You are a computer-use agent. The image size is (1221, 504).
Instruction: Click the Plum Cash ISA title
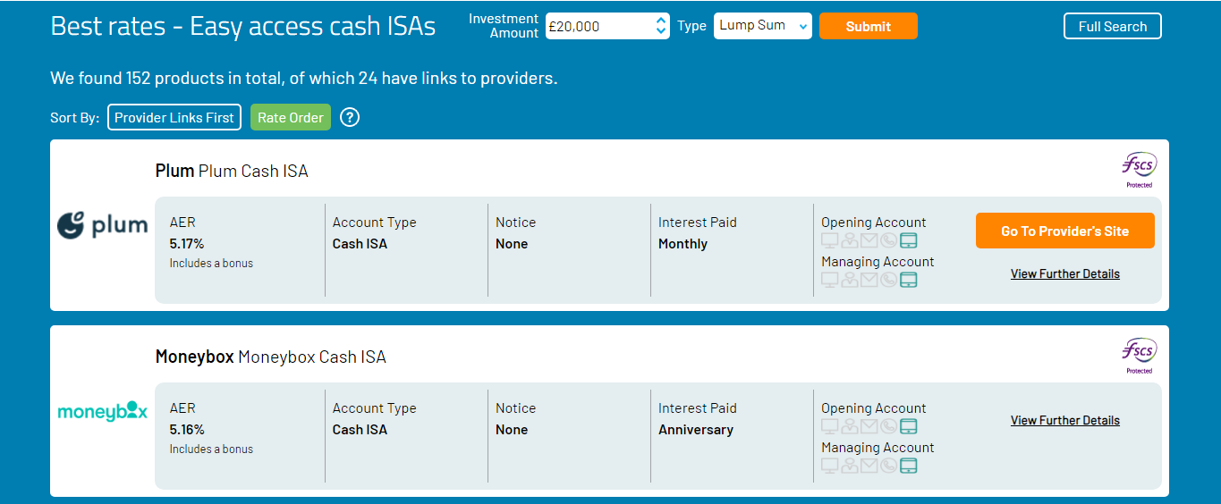232,171
